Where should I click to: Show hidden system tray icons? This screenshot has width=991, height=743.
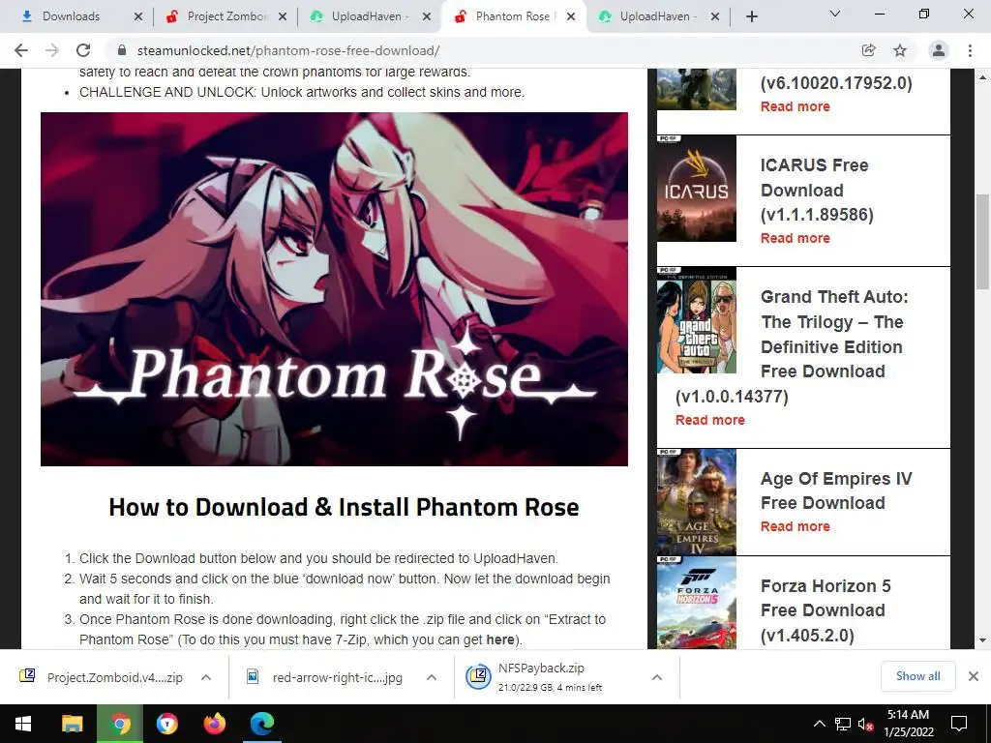pyautogui.click(x=819, y=724)
